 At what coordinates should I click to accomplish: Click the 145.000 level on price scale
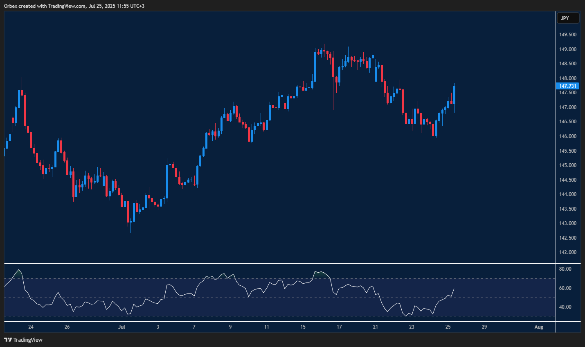[x=568, y=165]
